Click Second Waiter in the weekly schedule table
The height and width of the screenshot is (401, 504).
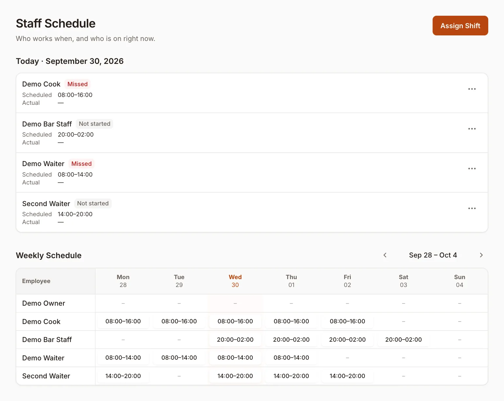pyautogui.click(x=46, y=376)
